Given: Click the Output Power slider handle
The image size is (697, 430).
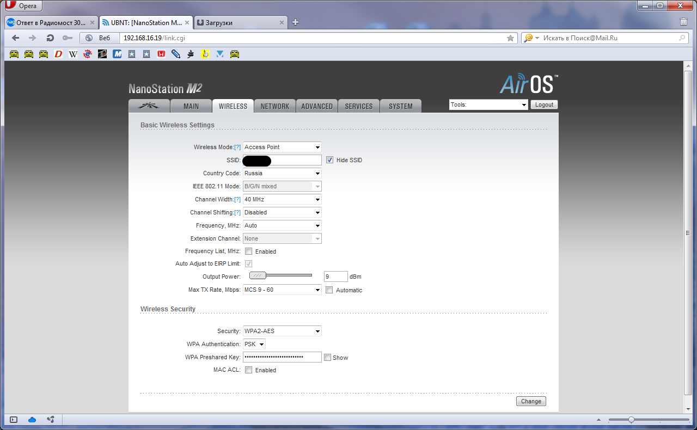Looking at the screenshot, I should pyautogui.click(x=258, y=276).
